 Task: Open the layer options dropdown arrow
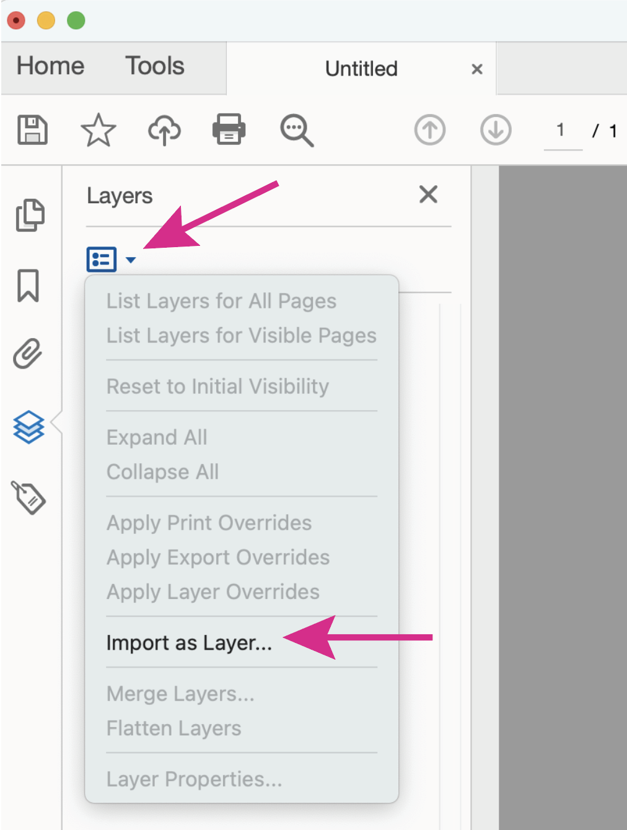coord(130,261)
